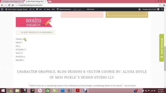
Task: Open the webcam app taskbar icon
Action: (25, 91)
